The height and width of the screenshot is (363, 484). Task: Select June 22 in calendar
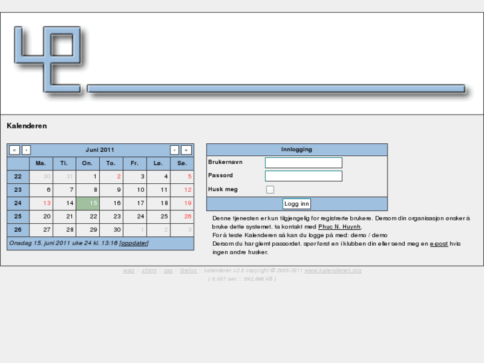point(88,216)
